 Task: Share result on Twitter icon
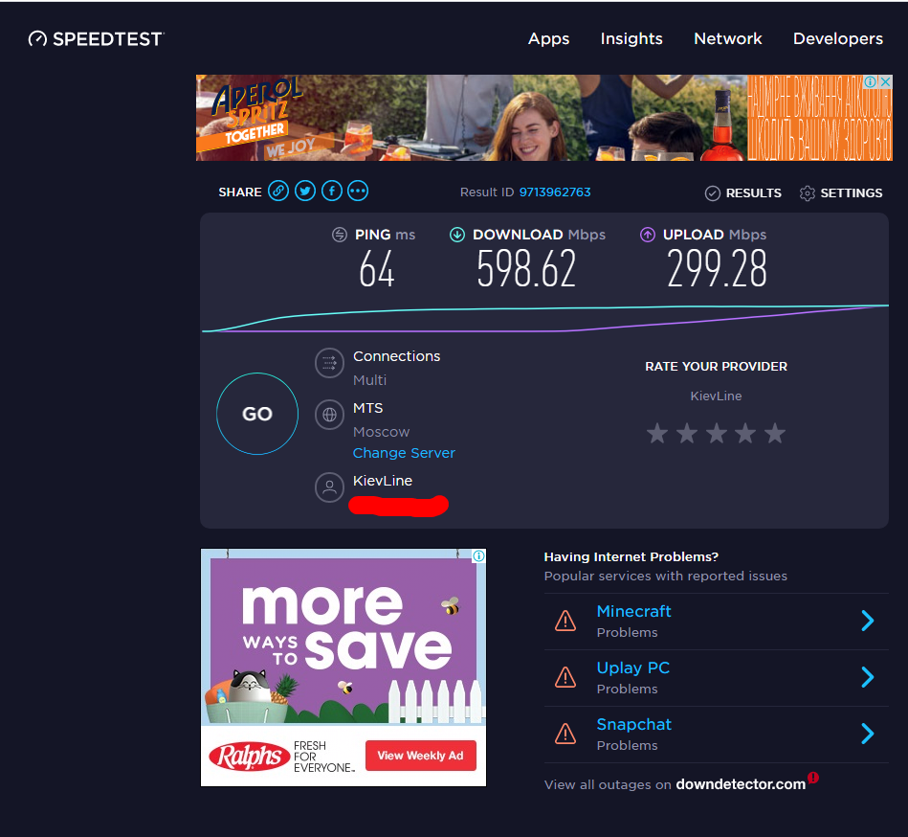pos(305,191)
